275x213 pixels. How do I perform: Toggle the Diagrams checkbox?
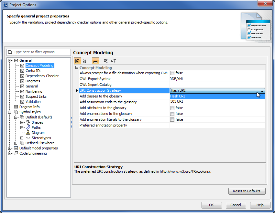point(22,81)
